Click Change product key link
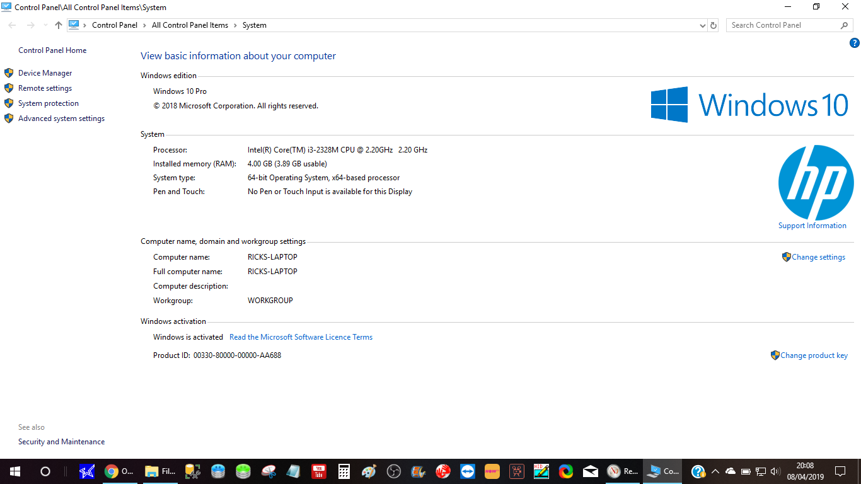The width and height of the screenshot is (861, 484). (814, 355)
